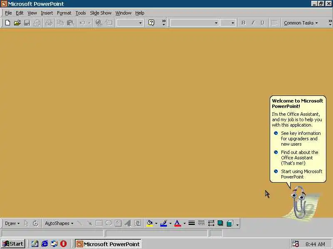The width and height of the screenshot is (333, 249).
Task: Select the Rectangle drawing tool
Action: [x=99, y=223]
